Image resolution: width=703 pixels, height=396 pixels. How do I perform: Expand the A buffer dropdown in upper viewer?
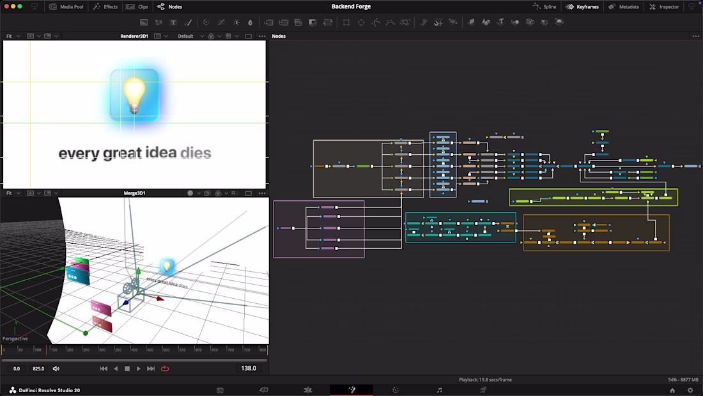point(39,36)
